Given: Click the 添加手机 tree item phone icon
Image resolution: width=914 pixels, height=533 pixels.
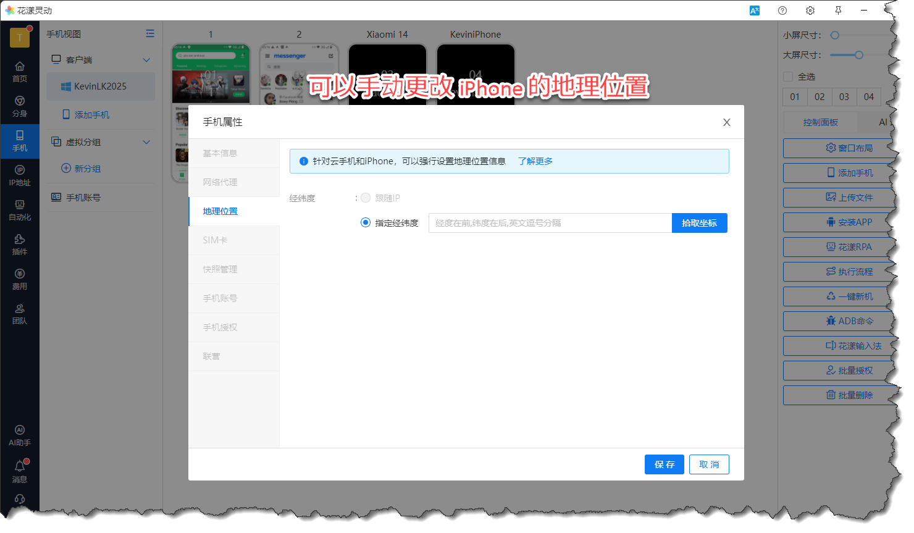Looking at the screenshot, I should [x=66, y=114].
